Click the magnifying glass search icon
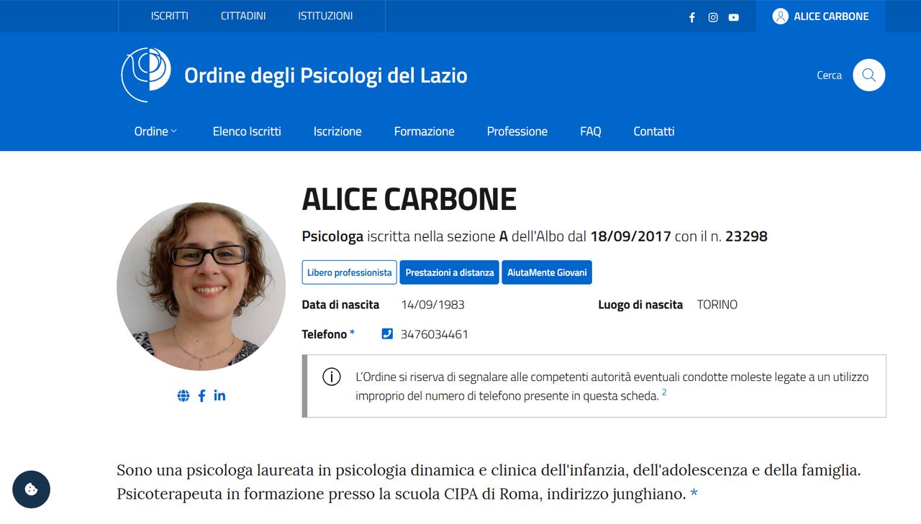 tap(868, 75)
